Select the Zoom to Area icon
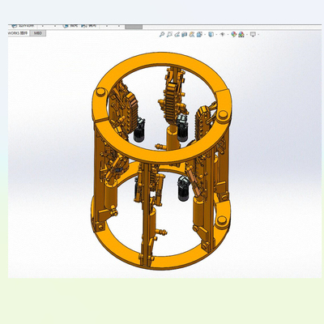324x324 pixels. tap(169, 34)
